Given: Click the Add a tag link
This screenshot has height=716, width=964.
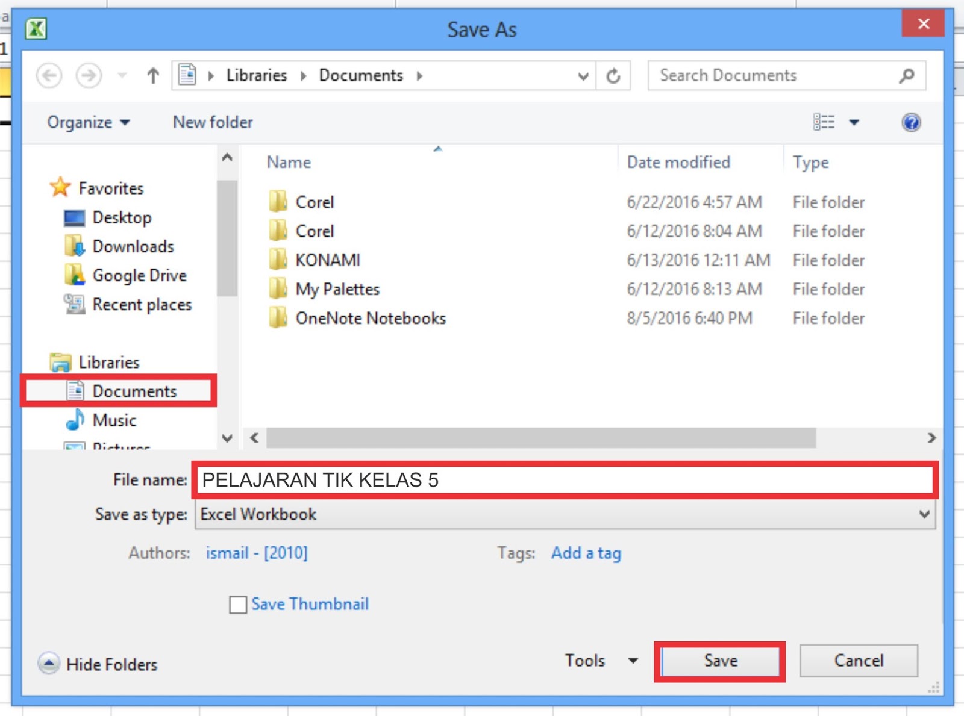Looking at the screenshot, I should [586, 553].
